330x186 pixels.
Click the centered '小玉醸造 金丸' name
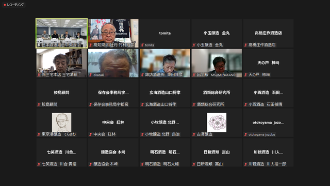[x=217, y=33]
